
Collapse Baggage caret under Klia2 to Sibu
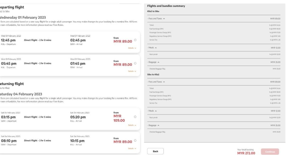(159, 62)
